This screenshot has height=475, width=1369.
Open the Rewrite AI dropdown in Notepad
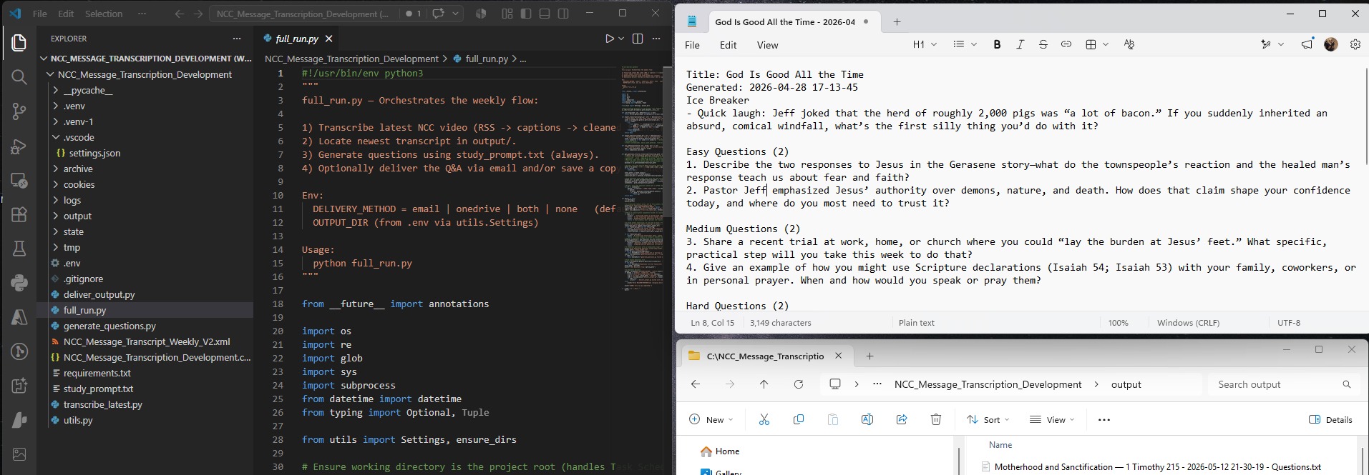click(1272, 44)
